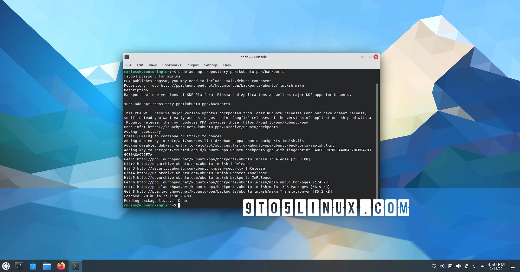Open the Plugins menu in Konsole
520x272 pixels.
tap(193, 65)
